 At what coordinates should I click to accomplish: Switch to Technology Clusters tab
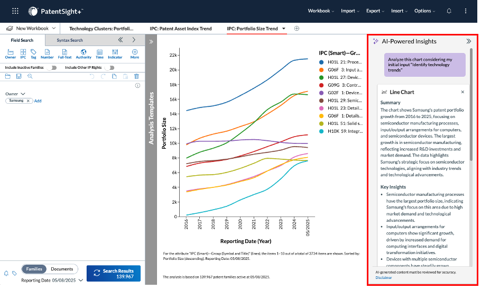point(101,29)
